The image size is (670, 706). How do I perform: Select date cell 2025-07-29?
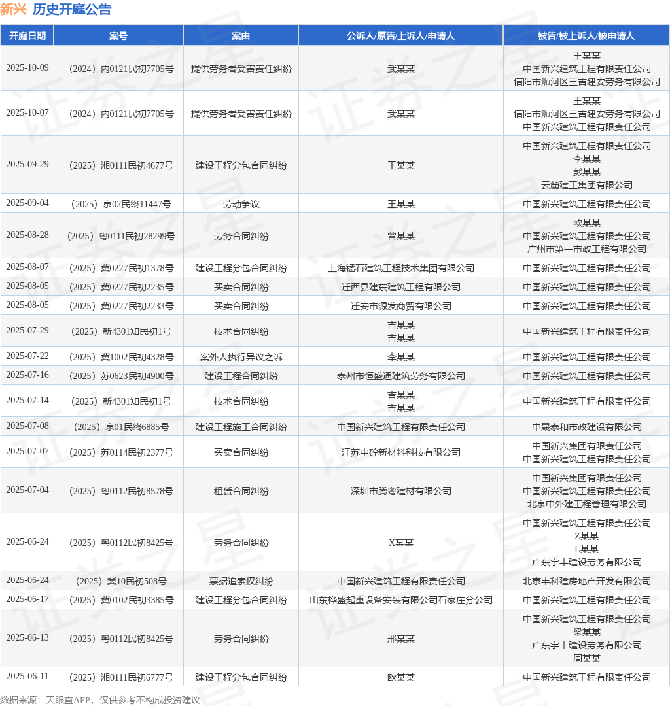(27, 331)
